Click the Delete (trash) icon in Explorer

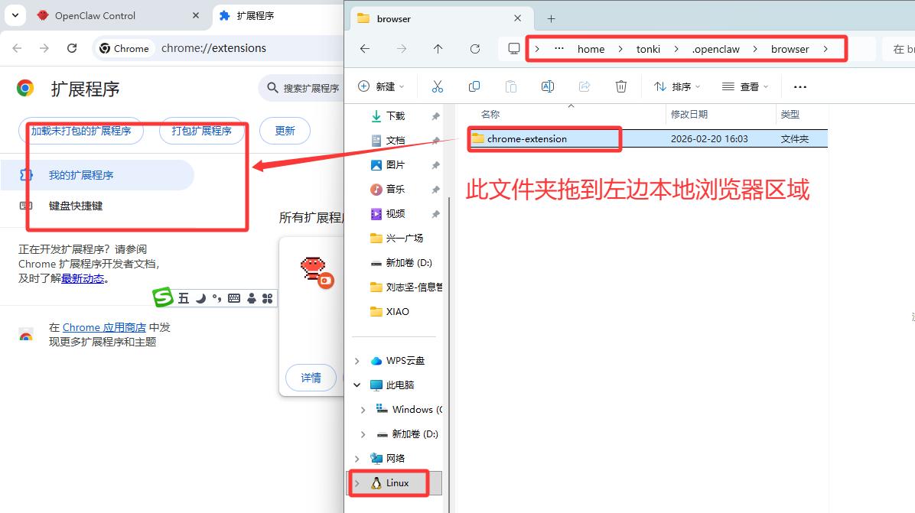click(x=621, y=86)
